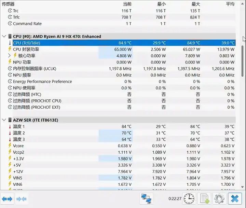Select the Energy Performance Preference row
The image size is (246, 208).
point(124,81)
